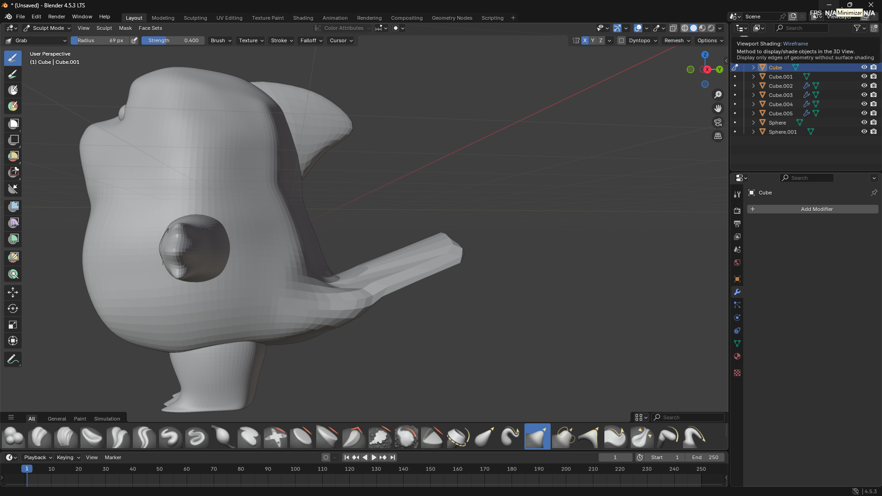Toggle X axis symmetry
882x496 pixels.
[x=585, y=40]
